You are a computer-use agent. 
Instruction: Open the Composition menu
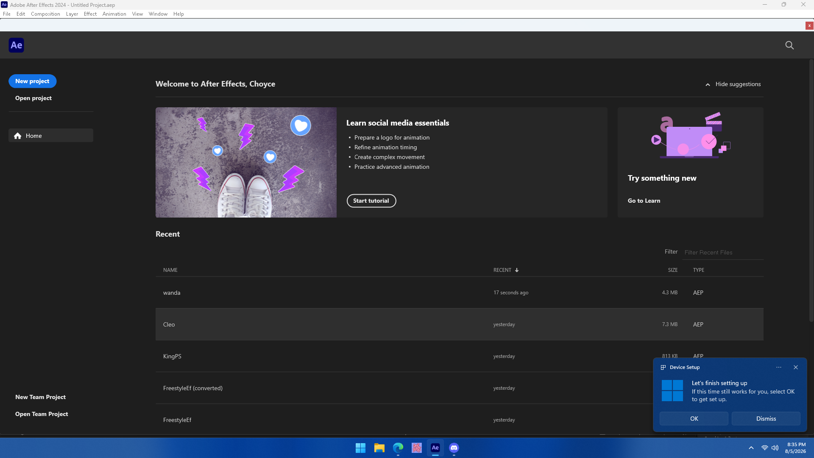[x=45, y=14]
